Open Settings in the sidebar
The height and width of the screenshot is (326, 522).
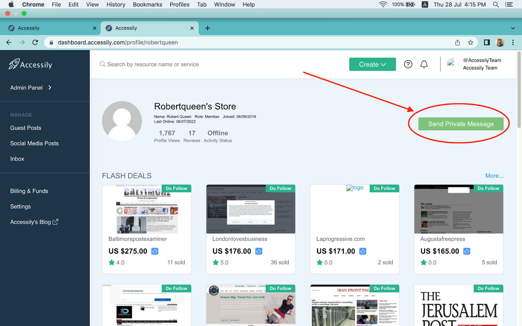[x=20, y=206]
